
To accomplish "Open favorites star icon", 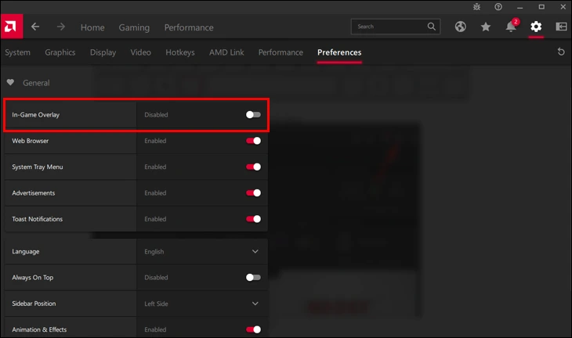I will 486,27.
